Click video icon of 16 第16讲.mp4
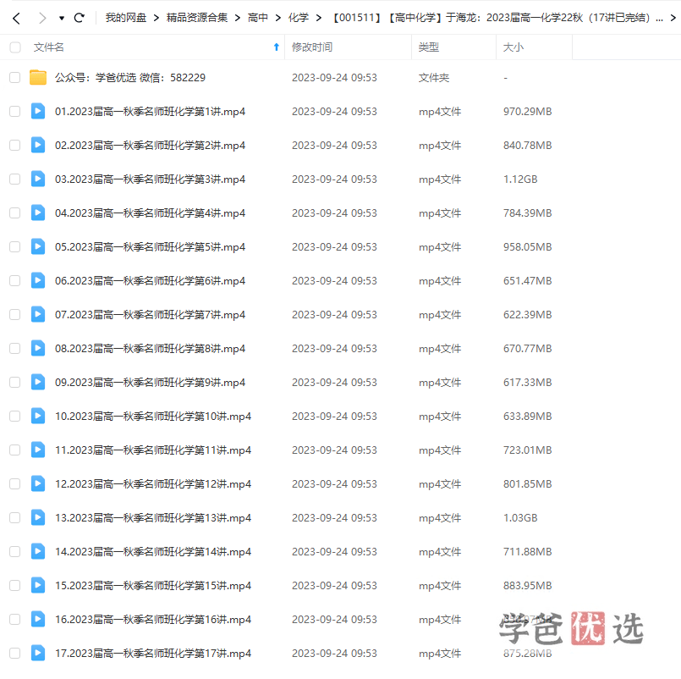 tap(38, 620)
